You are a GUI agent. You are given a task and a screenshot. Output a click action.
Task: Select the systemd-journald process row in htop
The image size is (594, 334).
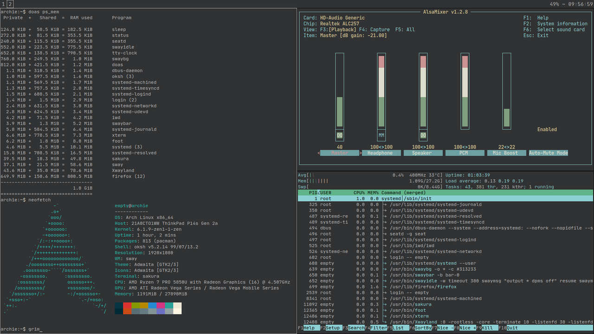445,205
